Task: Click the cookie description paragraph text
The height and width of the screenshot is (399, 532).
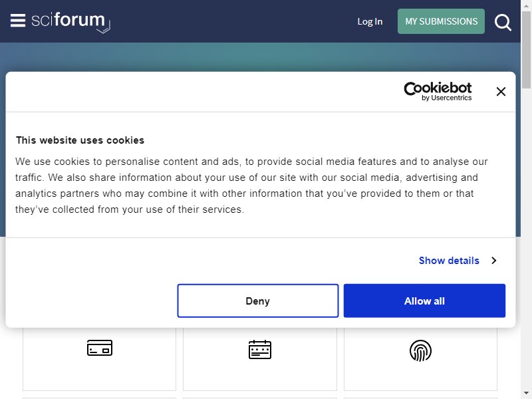Action: (251, 186)
